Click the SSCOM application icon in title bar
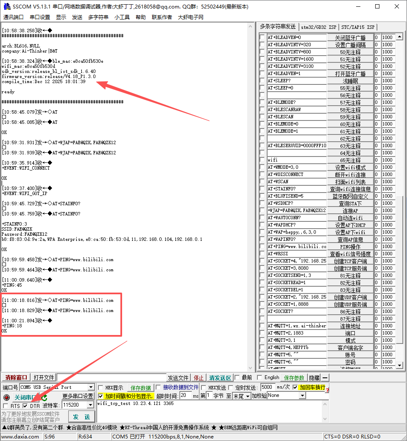The height and width of the screenshot is (441, 407). (7, 6)
